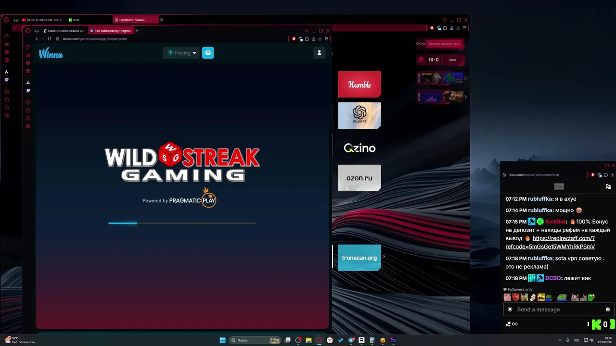Expand the GX Games carousel arrow
The image size is (616, 346).
point(465,78)
